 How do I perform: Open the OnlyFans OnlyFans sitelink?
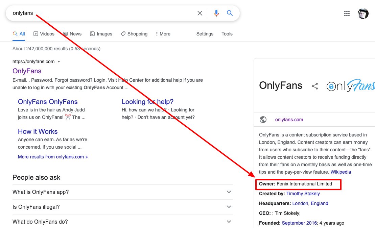coord(48,102)
